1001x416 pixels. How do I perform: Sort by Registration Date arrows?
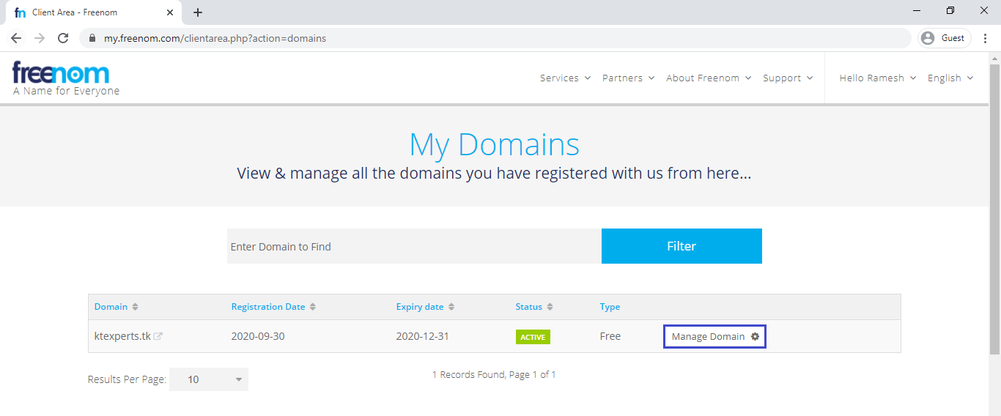[x=313, y=307]
